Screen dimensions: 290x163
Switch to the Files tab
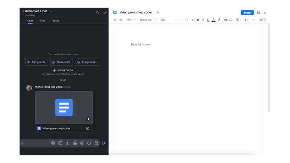pyautogui.click(x=43, y=21)
